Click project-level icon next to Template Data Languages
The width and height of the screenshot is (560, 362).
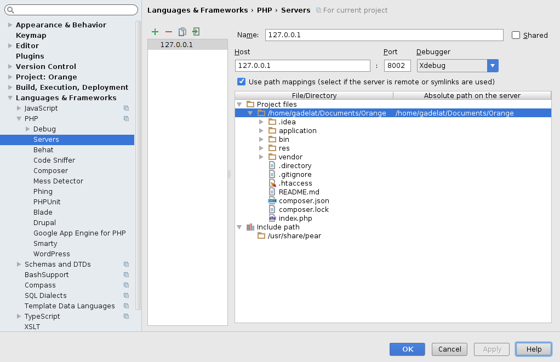pyautogui.click(x=126, y=306)
